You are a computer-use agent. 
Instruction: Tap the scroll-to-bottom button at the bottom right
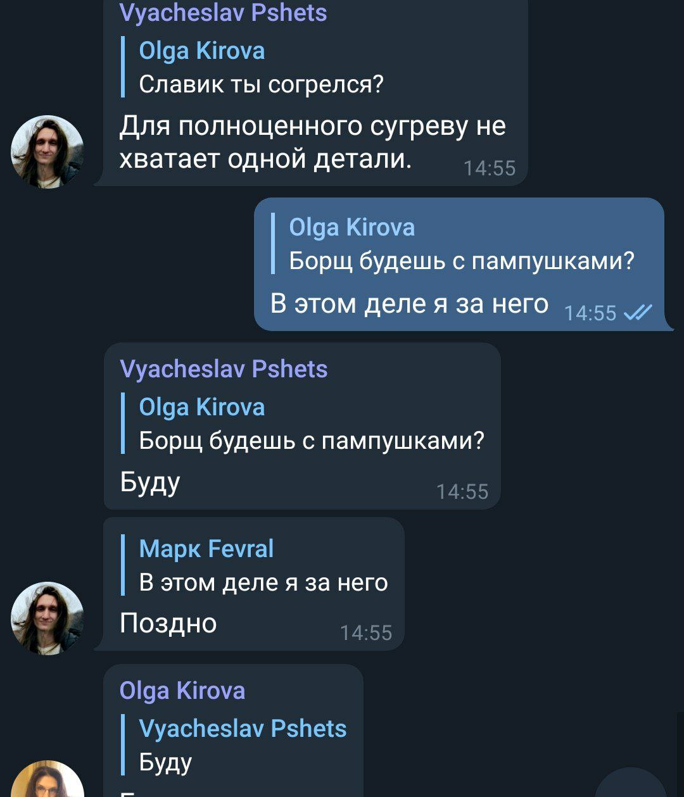tap(631, 784)
